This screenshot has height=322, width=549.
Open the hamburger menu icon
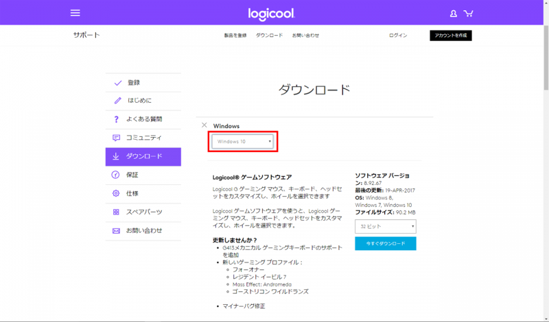point(75,13)
